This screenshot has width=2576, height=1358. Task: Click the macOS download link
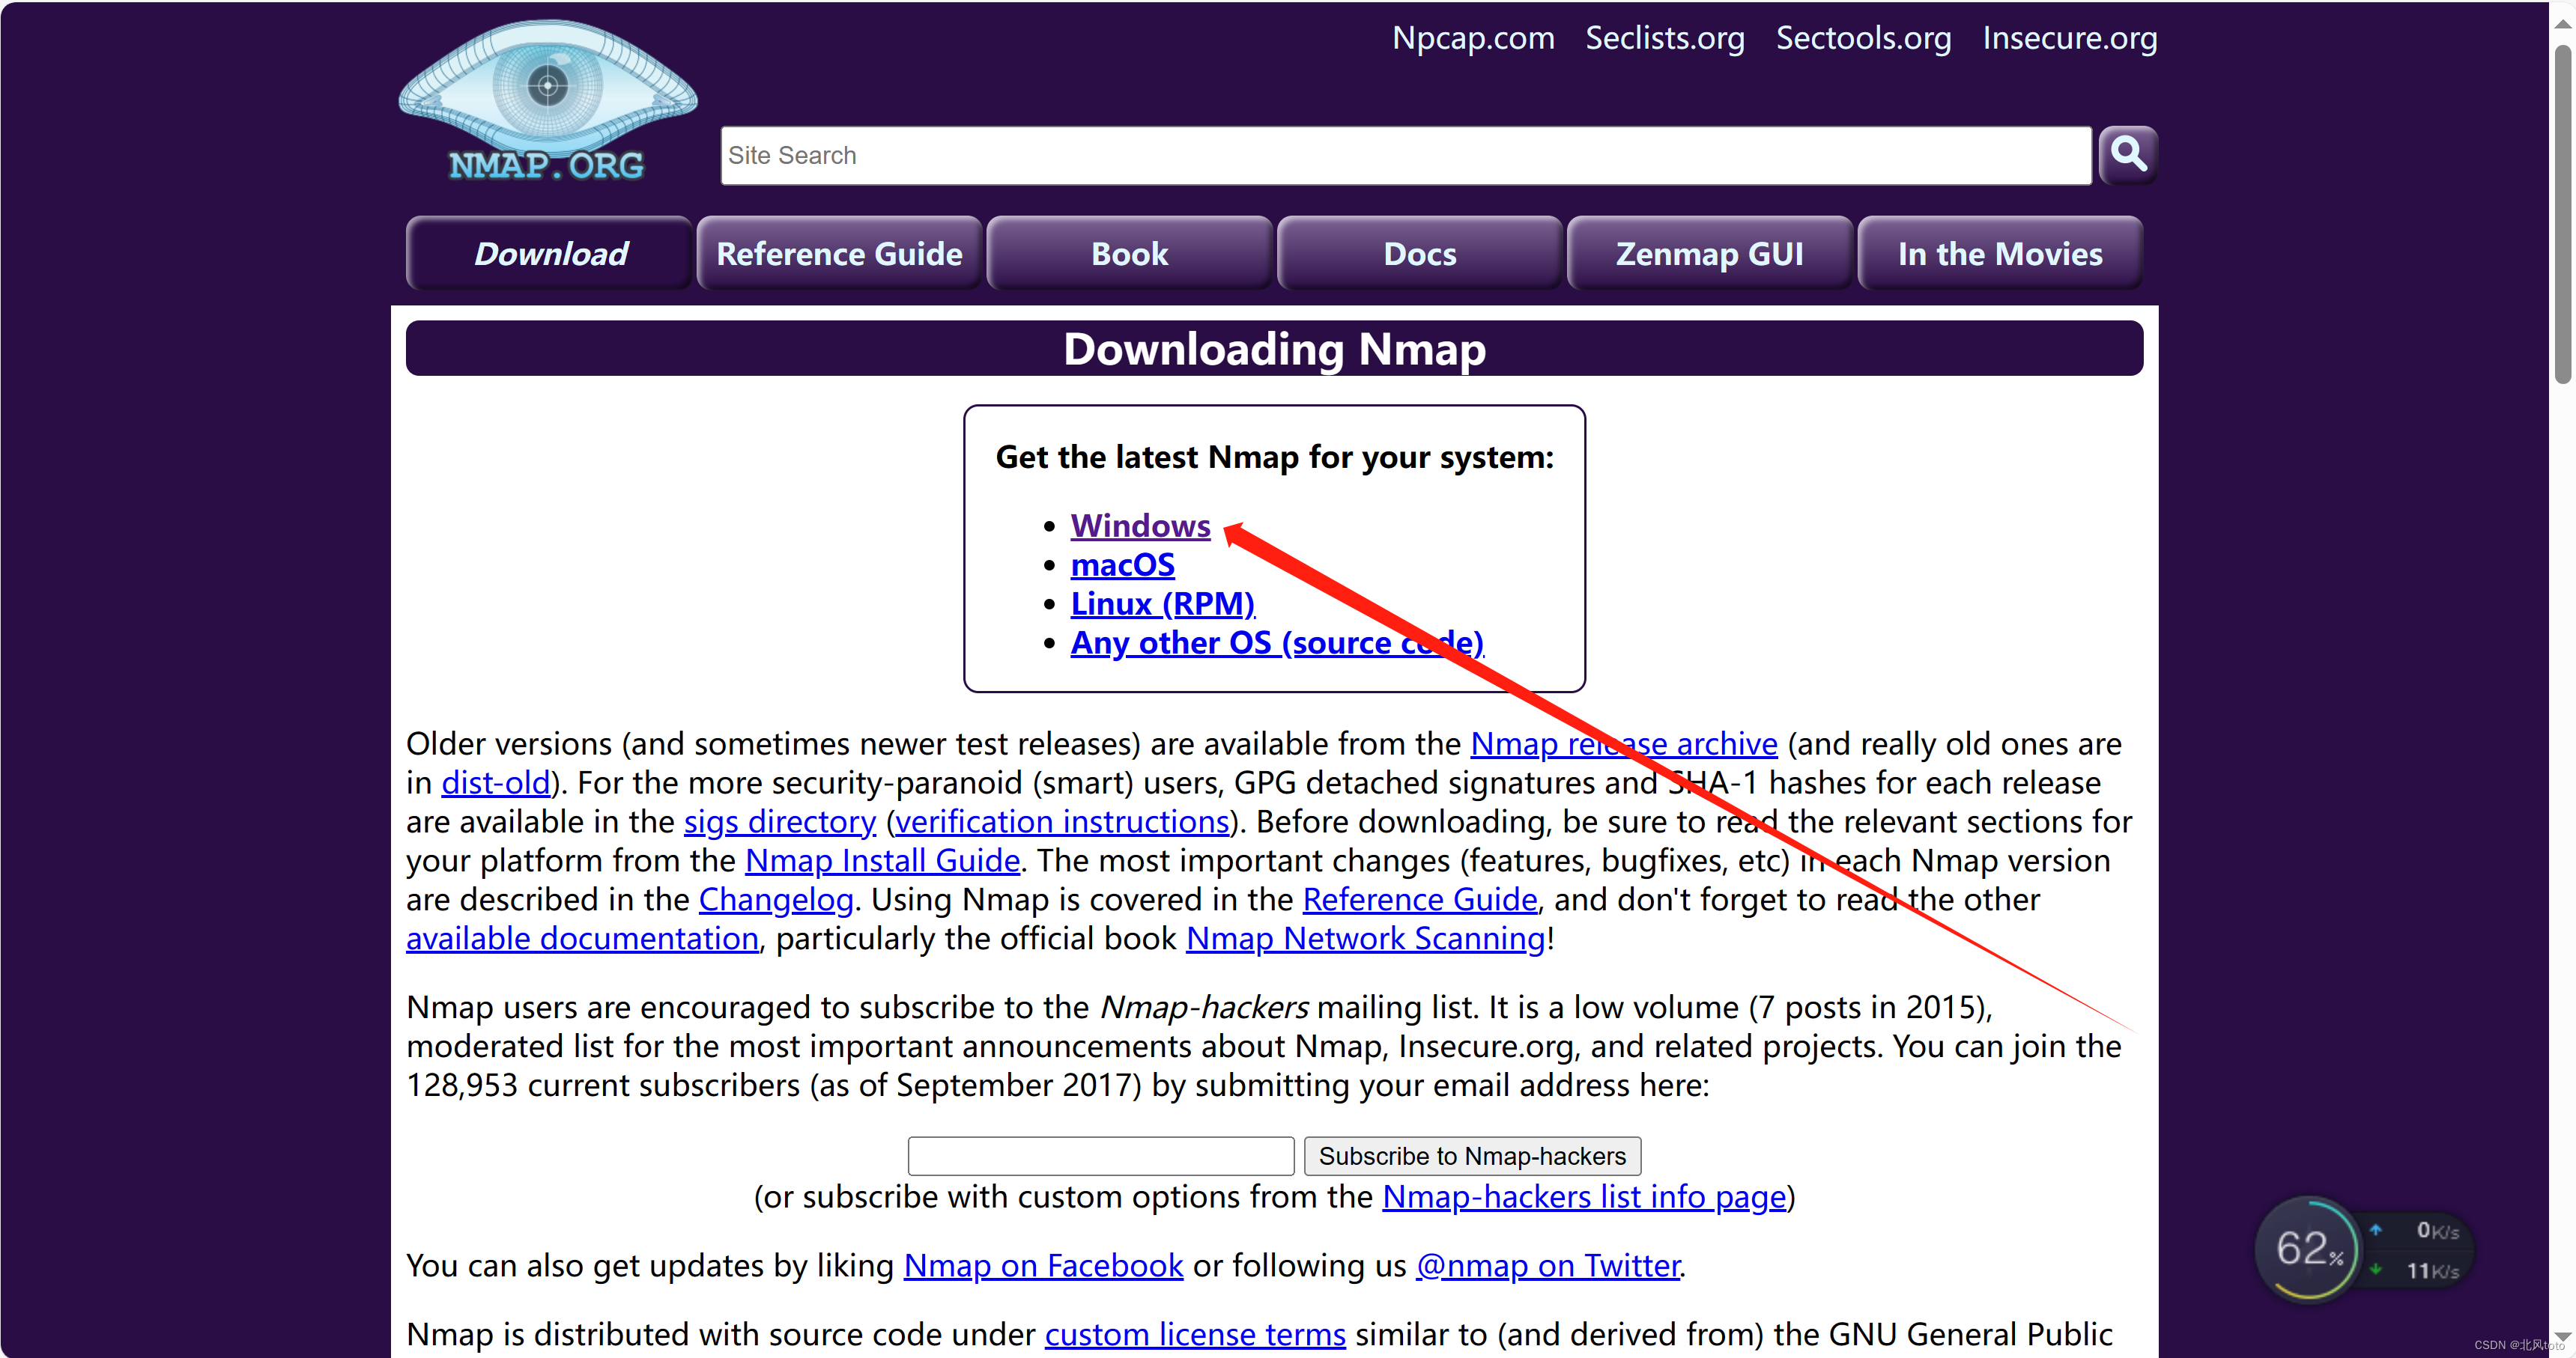[x=1124, y=563]
